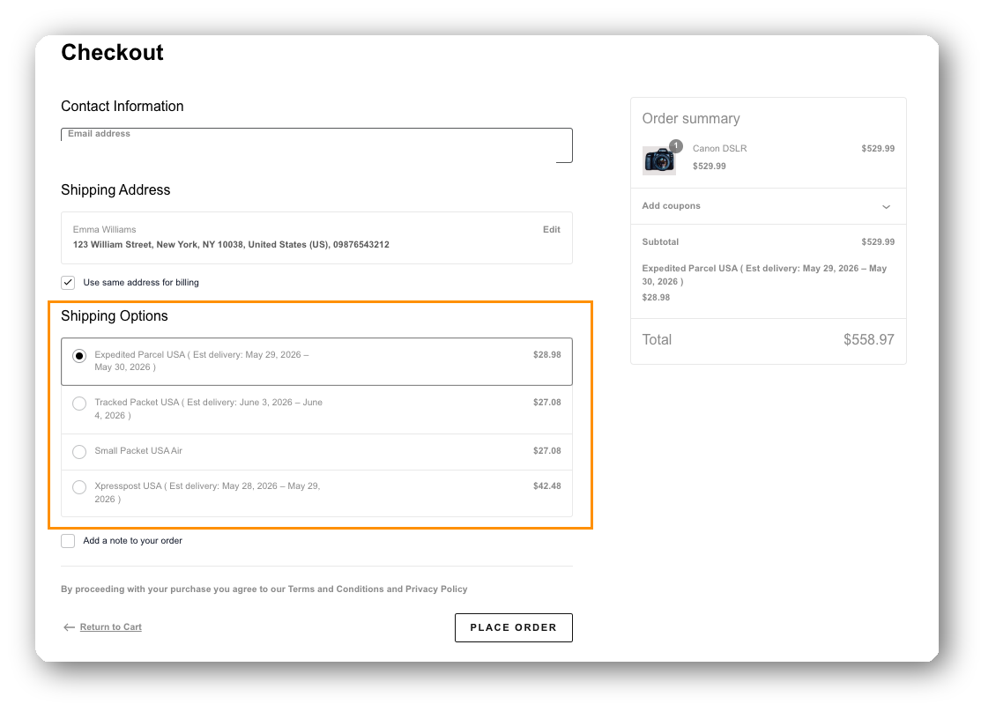
Task: Click the Order summary heading
Action: pyautogui.click(x=691, y=118)
